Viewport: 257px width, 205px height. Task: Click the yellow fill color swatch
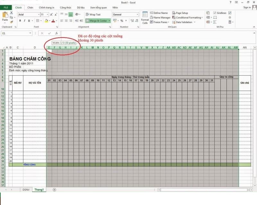click(46, 21)
